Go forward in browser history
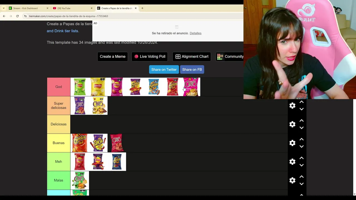Screen dimensions: 356x200 [11, 16]
